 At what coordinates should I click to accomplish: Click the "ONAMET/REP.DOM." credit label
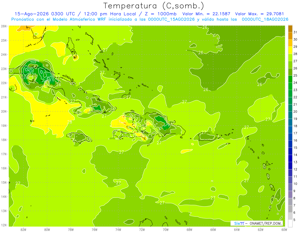266,223
